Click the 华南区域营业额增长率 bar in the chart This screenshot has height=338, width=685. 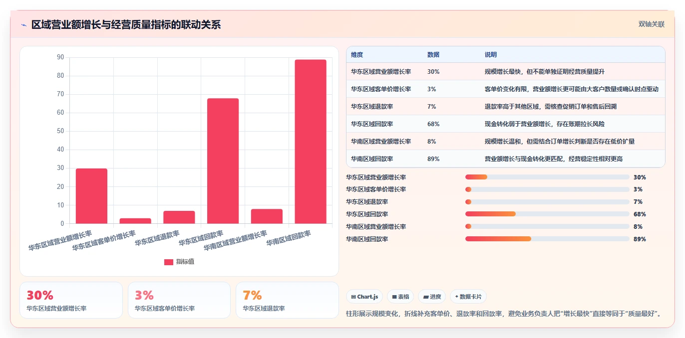click(267, 216)
